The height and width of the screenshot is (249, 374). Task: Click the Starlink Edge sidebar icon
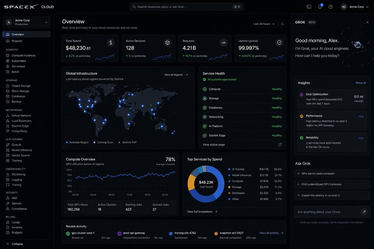click(x=8, y=126)
